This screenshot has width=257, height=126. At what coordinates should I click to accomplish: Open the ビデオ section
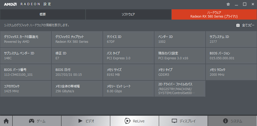86,121
